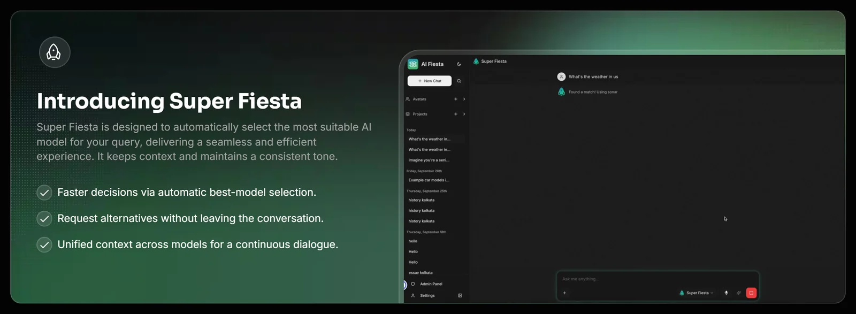Click the sparkle enhance-prompt icon
The image size is (856, 314).
pos(739,293)
